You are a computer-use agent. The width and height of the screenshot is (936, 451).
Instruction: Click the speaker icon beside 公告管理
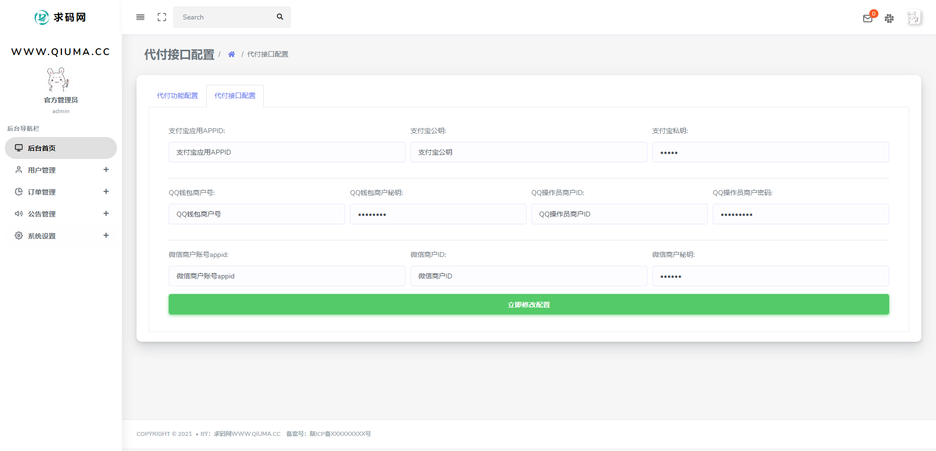[19, 214]
